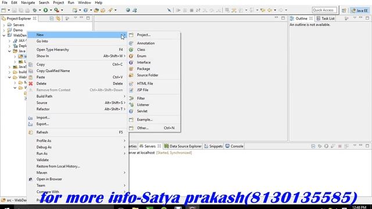Viewport: 372px width, 209px height.
Task: Click the Last Edit Location arrow icon
Action: 263,10
